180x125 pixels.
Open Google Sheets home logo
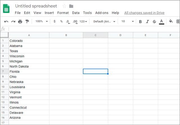point(6,9)
